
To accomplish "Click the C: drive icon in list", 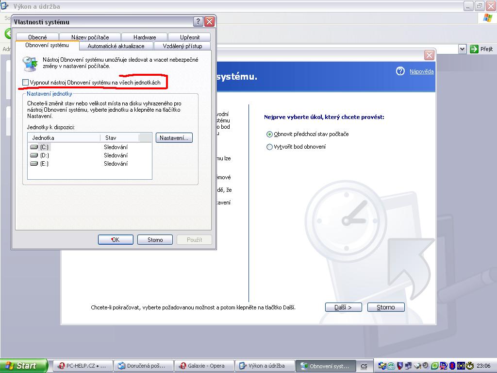I will coord(34,147).
